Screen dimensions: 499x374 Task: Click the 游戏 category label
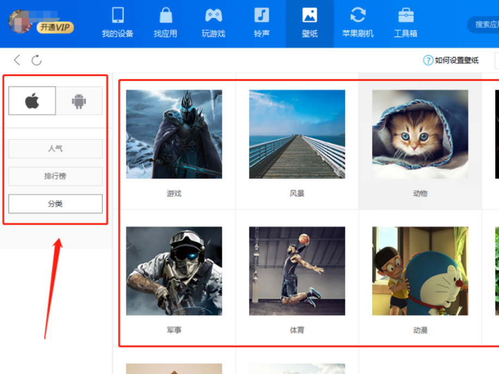point(174,194)
